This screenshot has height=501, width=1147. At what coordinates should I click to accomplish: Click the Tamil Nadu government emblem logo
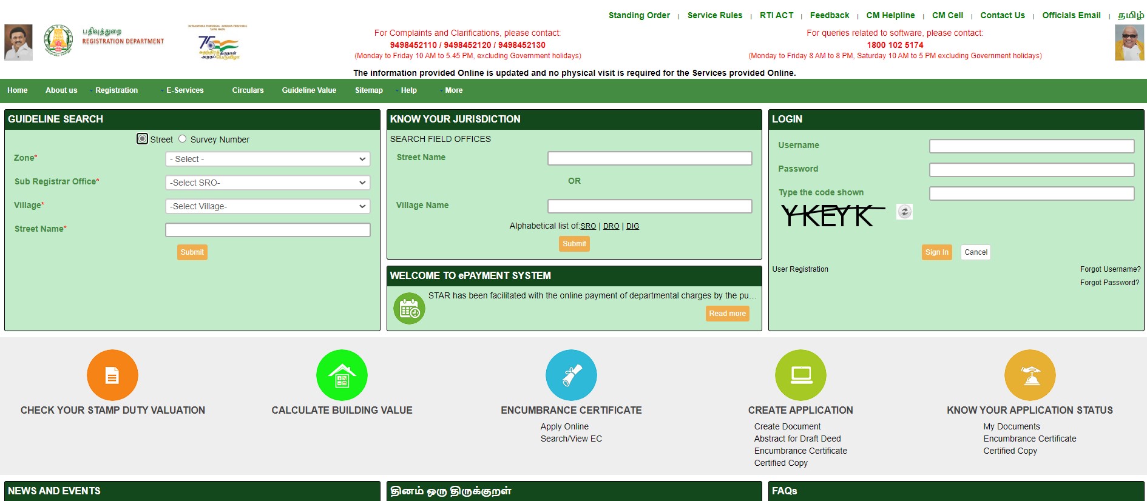pos(58,41)
